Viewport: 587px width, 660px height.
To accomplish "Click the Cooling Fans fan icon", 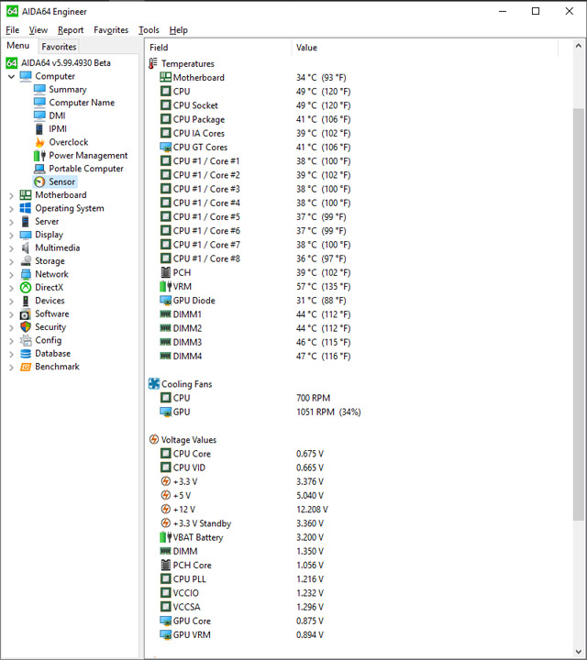I will point(154,384).
